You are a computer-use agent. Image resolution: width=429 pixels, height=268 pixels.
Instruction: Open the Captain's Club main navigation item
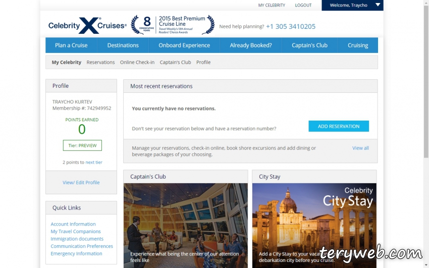309,45
